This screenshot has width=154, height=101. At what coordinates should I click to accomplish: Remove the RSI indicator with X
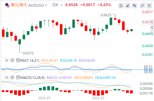click(7, 60)
